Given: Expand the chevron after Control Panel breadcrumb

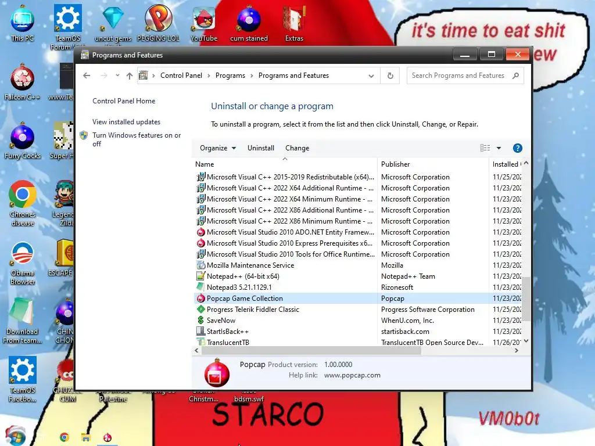Looking at the screenshot, I should (x=209, y=75).
